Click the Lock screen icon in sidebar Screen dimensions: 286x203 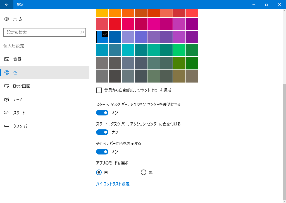(7, 86)
